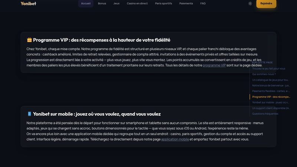Jump to 'Yonibet sur mobile' sidebar link
Image resolution: width=297 pixels, height=167 pixels.
click(271, 102)
